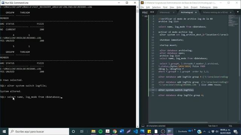The height and width of the screenshot is (135, 241).
Task: Go to previous tab with left arrow
Action: click(x=151, y=12)
